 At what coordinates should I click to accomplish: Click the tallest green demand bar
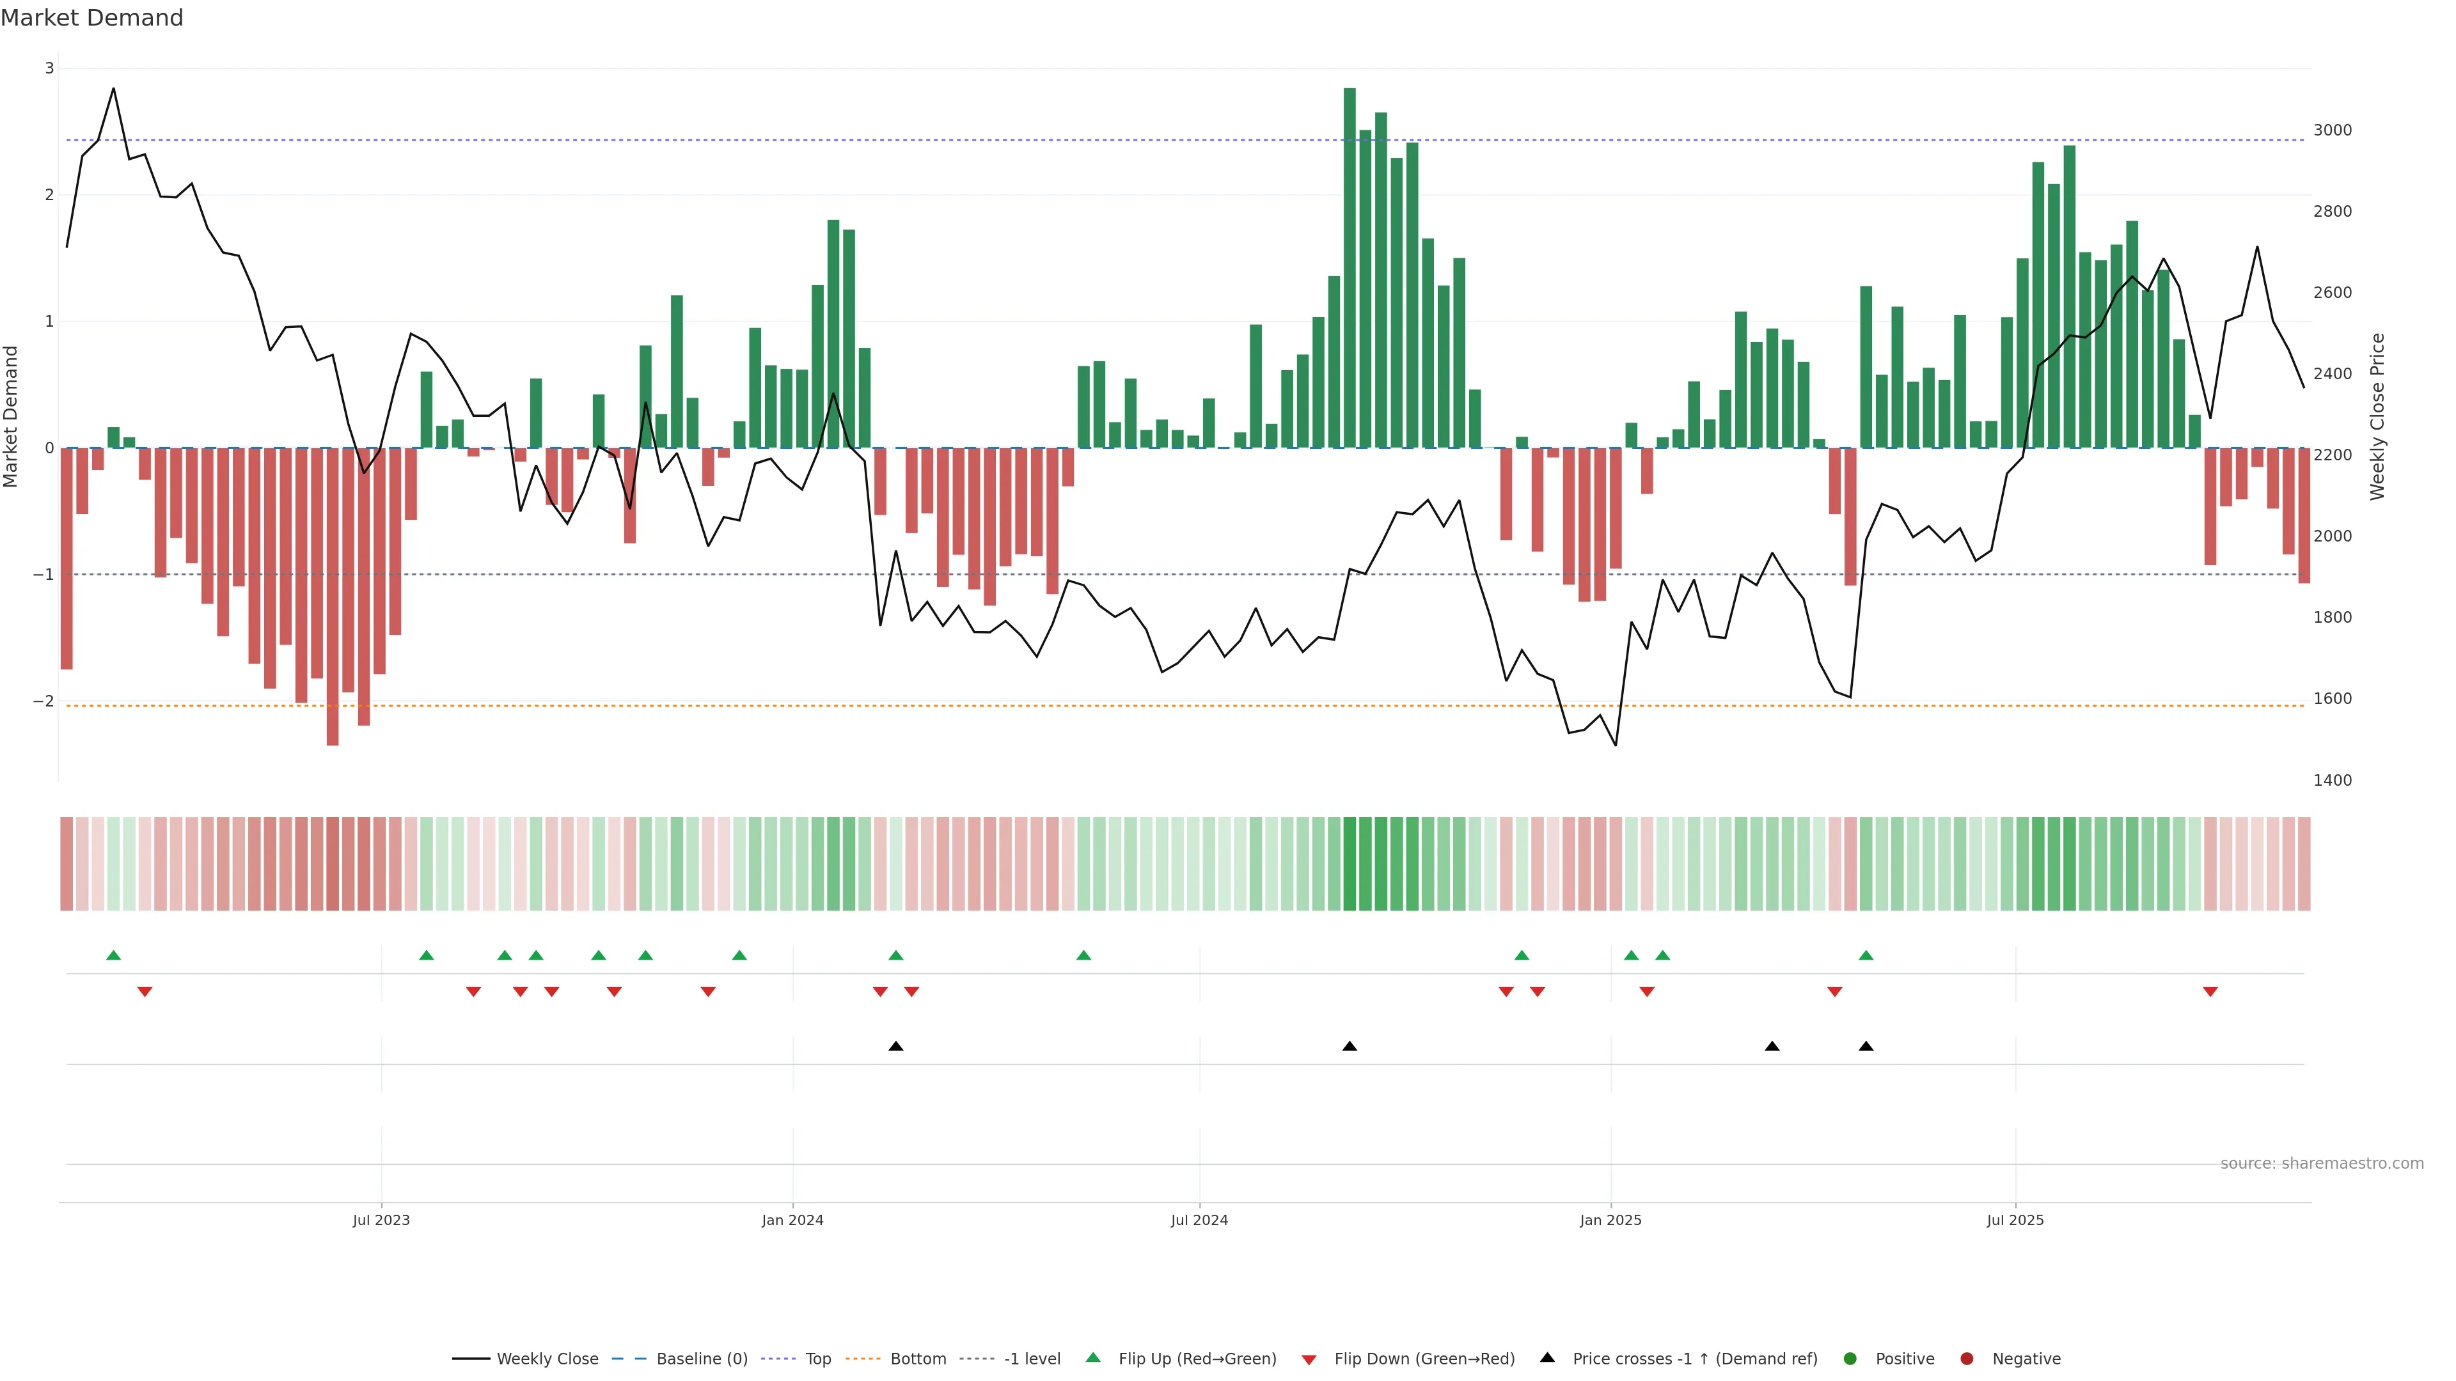(x=1349, y=267)
